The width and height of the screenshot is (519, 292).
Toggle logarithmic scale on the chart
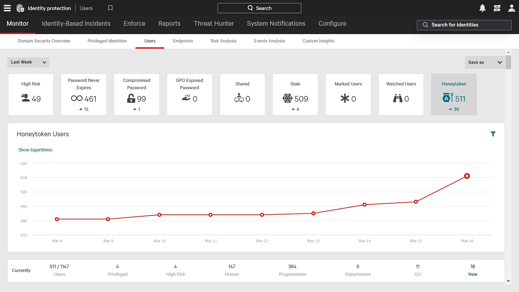(x=35, y=150)
